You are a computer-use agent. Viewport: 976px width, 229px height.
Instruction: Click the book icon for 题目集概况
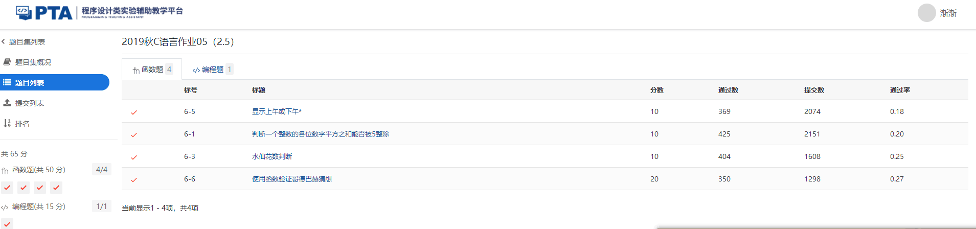7,62
